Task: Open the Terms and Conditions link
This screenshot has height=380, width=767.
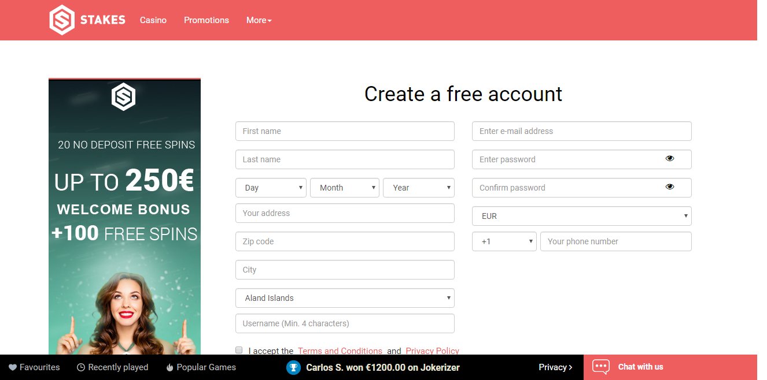Action: click(x=340, y=351)
